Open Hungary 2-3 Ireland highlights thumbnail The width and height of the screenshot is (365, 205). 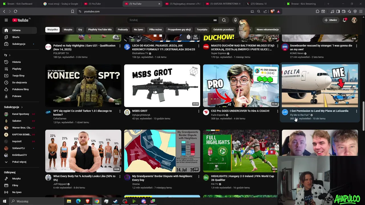(x=241, y=151)
